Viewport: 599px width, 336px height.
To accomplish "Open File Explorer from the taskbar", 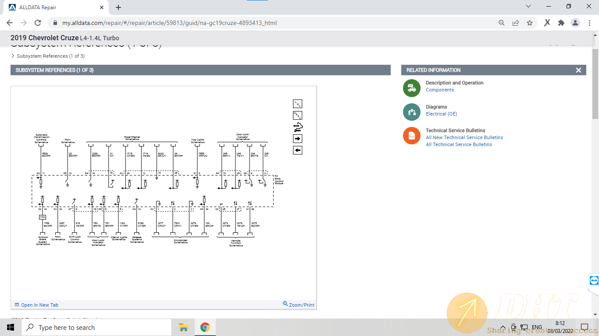I will tap(183, 327).
